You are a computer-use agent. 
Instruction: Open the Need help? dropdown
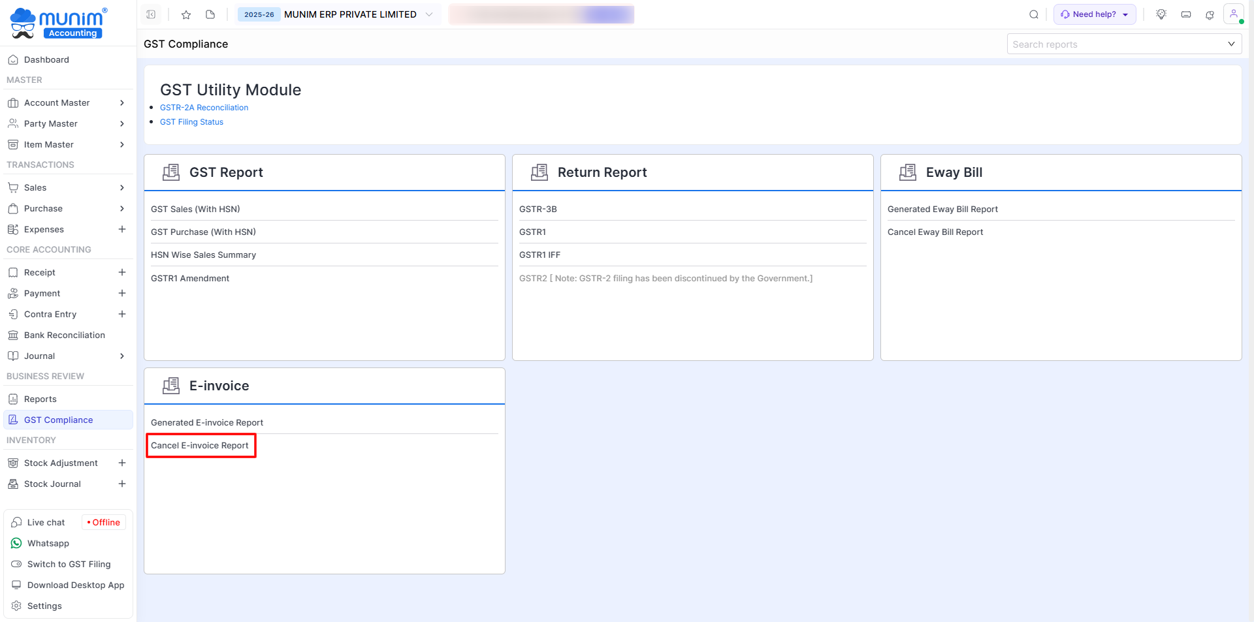pos(1095,14)
